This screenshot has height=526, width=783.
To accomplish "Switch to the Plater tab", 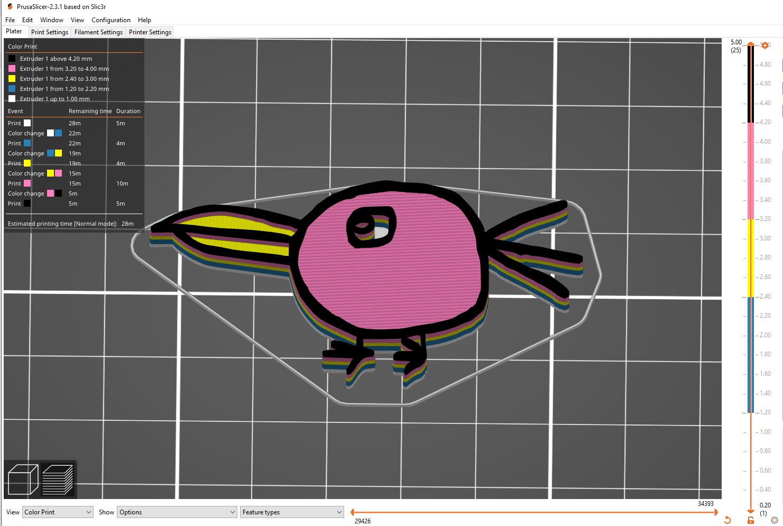I will pyautogui.click(x=14, y=32).
